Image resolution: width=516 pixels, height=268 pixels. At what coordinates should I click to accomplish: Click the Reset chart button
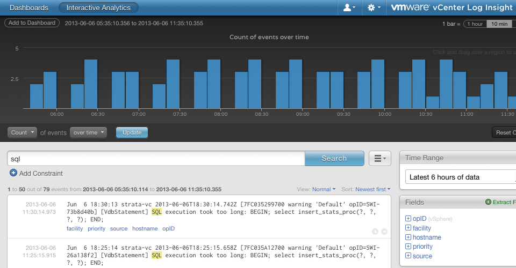tap(504, 132)
